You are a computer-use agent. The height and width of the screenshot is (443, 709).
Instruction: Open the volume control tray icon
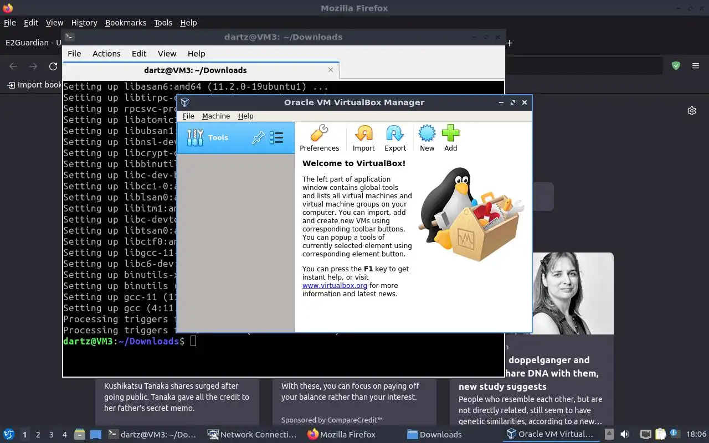click(x=624, y=435)
